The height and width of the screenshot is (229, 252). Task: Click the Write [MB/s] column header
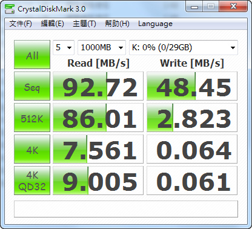(x=192, y=64)
